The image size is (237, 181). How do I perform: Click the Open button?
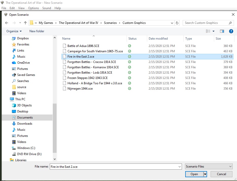point(194,174)
